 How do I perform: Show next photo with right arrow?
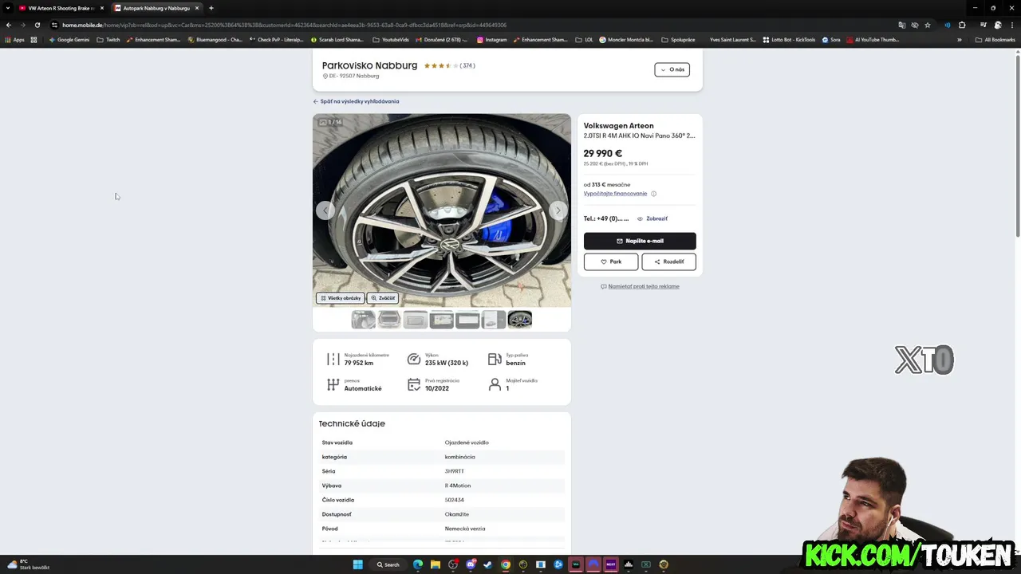pyautogui.click(x=558, y=210)
